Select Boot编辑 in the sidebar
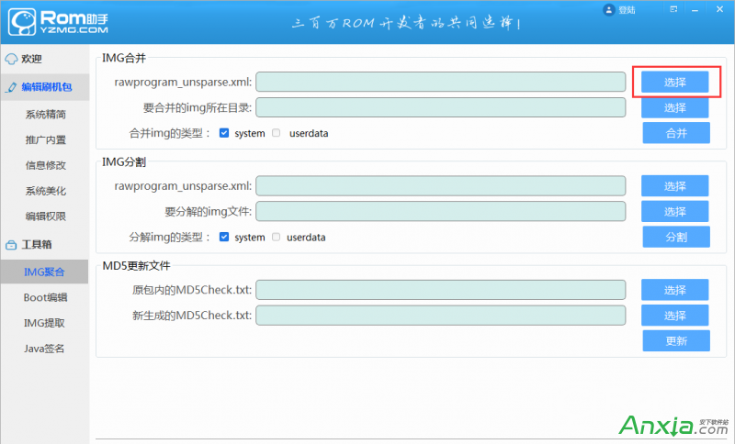This screenshot has width=735, height=444. pos(45,297)
